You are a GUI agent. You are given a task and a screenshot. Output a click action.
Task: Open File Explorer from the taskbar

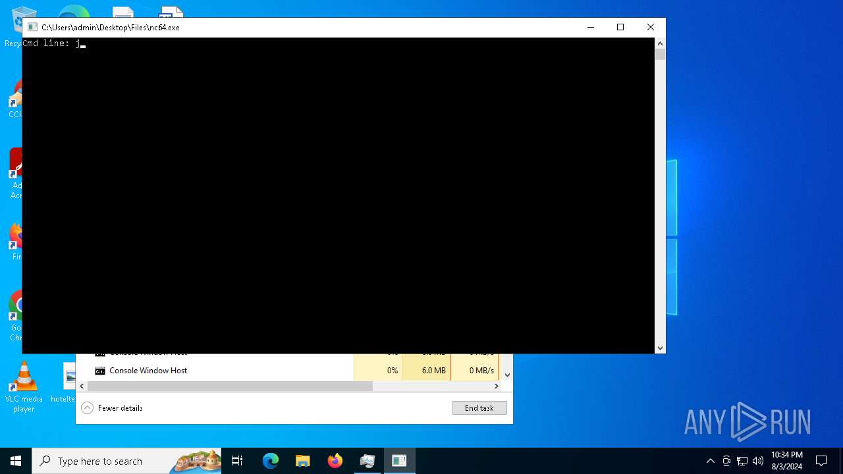coord(303,461)
